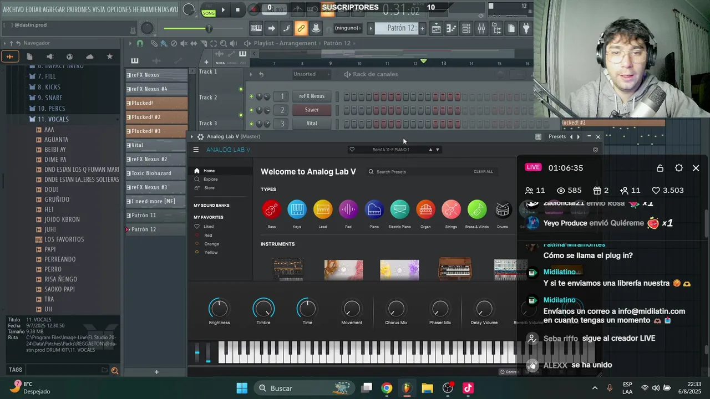
Task: Like the Rom1A 11-E.PIANO 1 preset with the heart
Action: (352, 150)
